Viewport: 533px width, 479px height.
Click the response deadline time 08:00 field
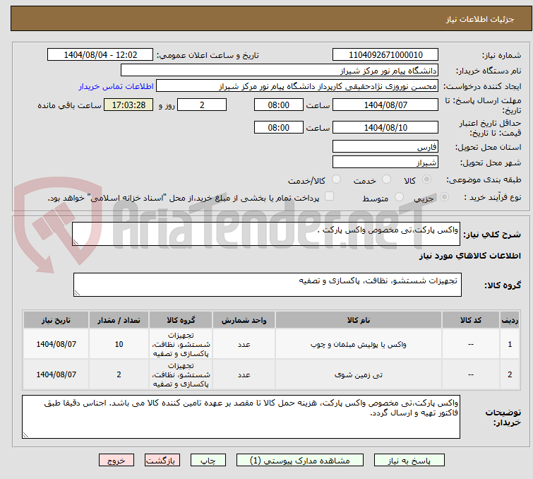[279, 105]
